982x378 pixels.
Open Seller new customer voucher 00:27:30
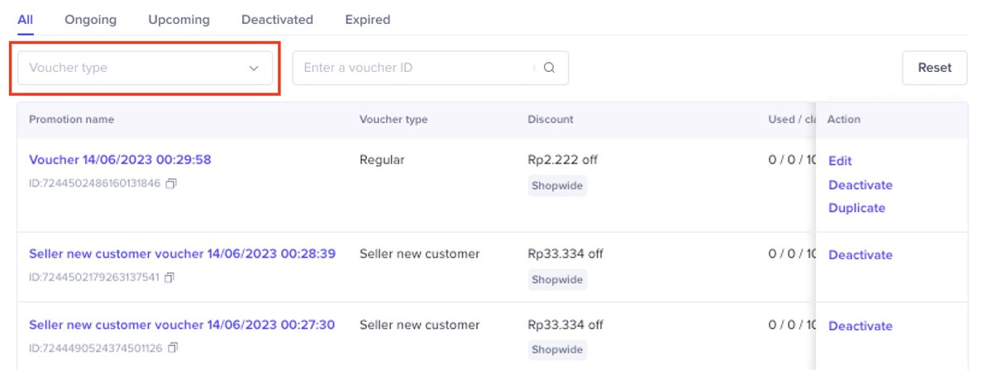pos(182,325)
